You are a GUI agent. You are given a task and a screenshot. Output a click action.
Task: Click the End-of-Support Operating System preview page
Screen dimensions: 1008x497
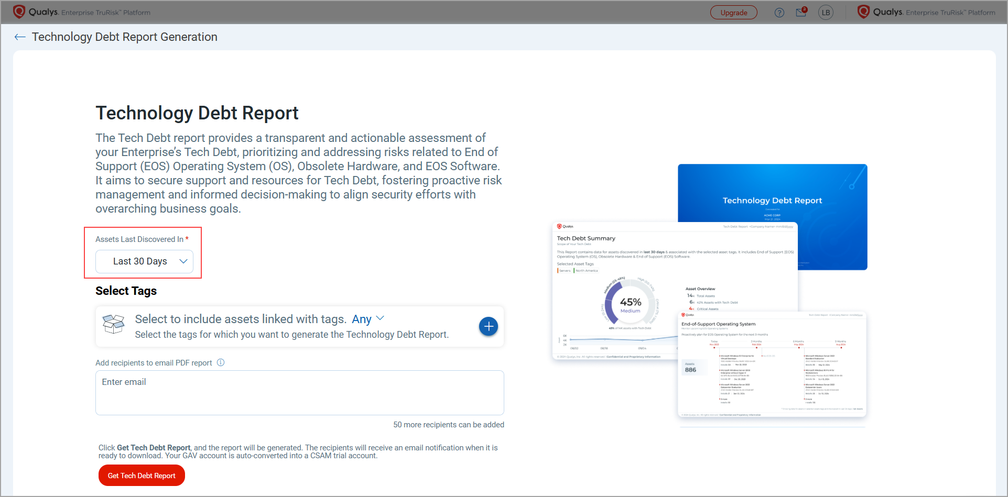coord(772,365)
